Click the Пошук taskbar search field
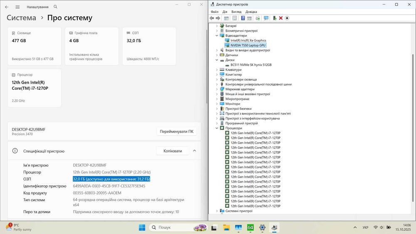 (178, 227)
